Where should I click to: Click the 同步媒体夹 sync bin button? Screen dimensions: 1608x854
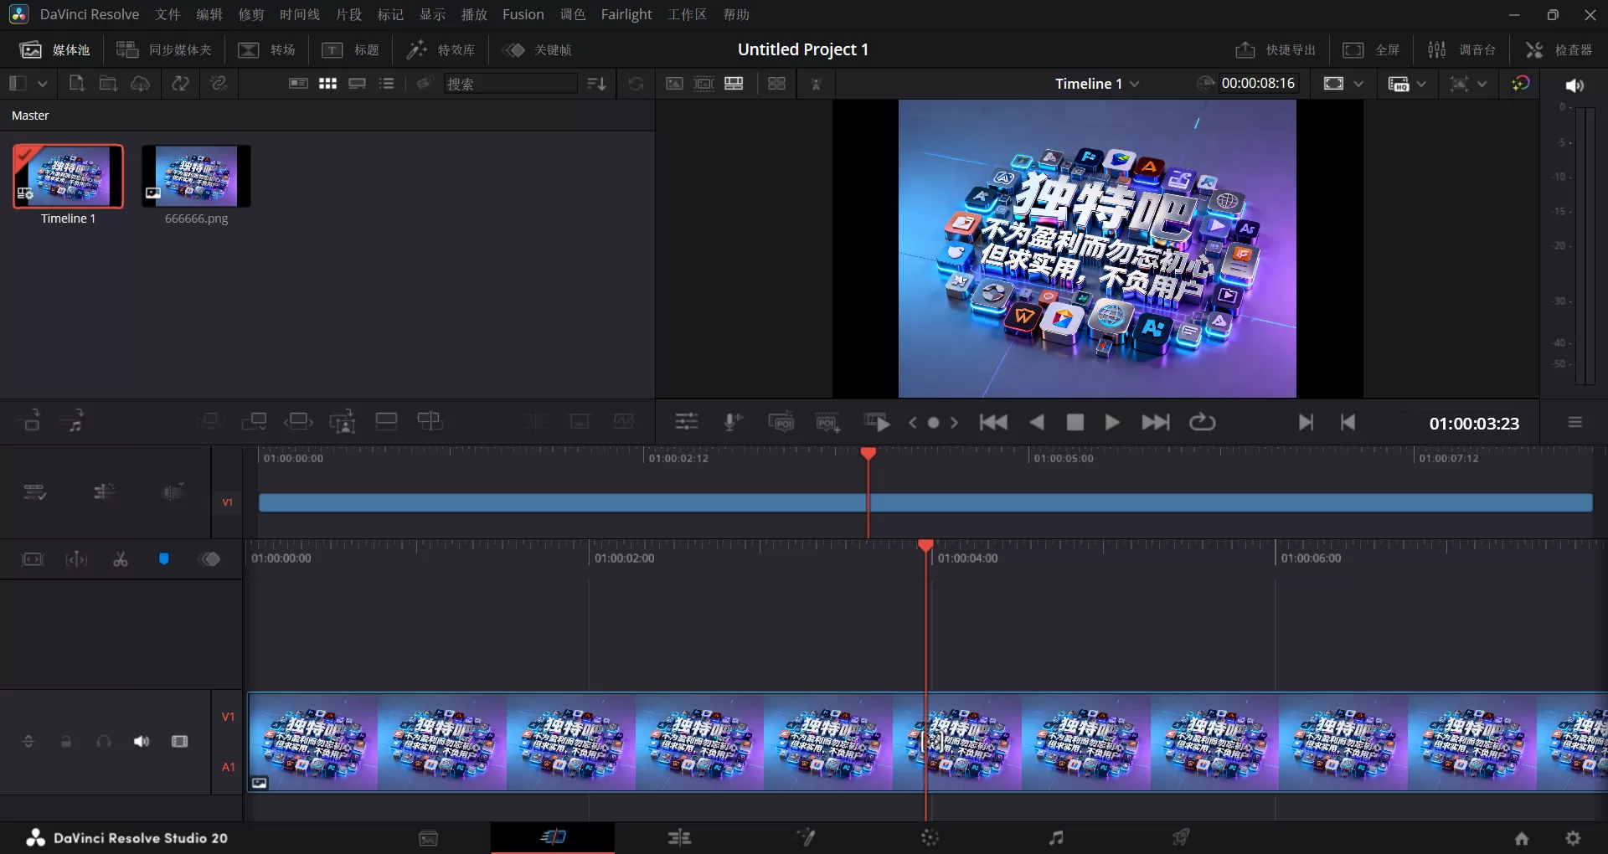pyautogui.click(x=164, y=49)
